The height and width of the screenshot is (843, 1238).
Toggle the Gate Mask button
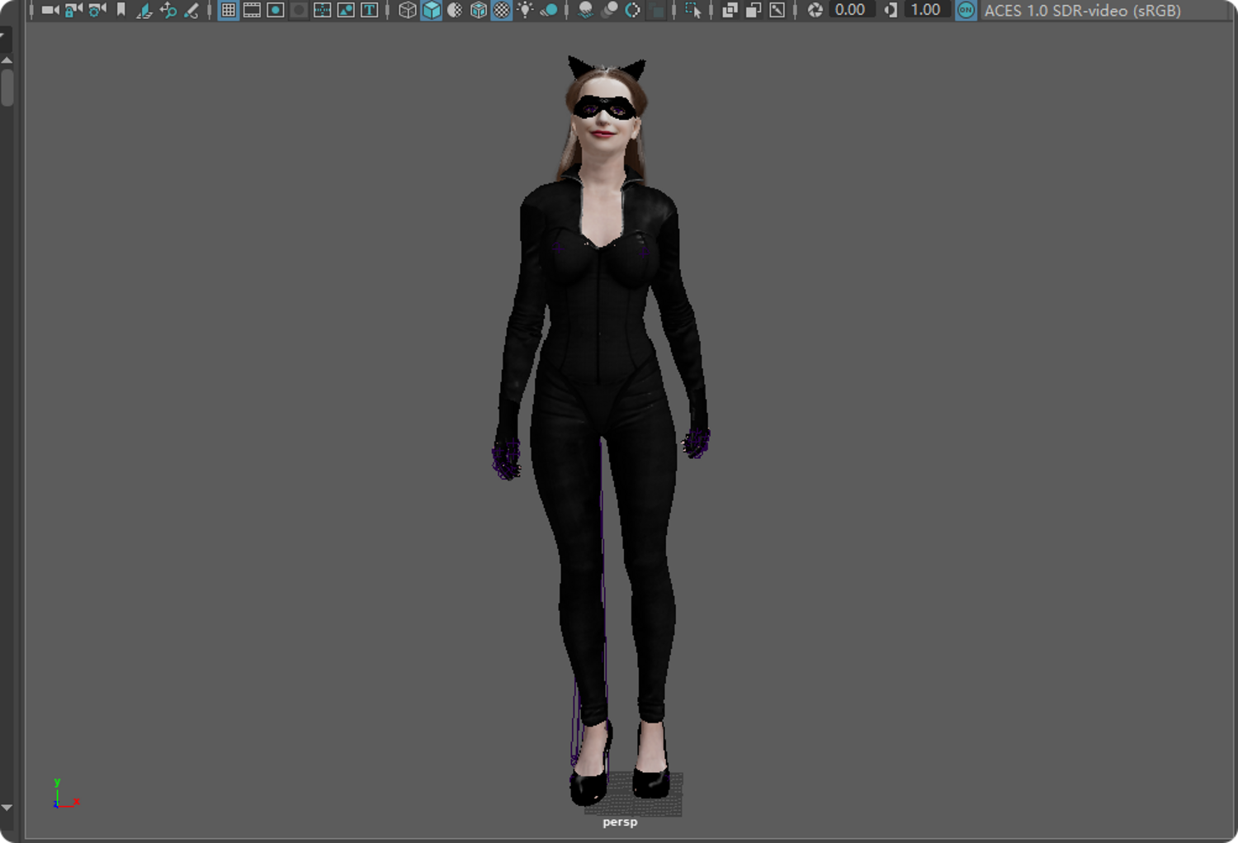click(x=299, y=10)
